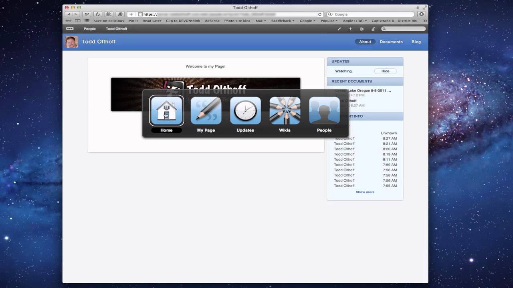
Task: Click the plus icon in the wiki toolbar
Action: (x=350, y=29)
